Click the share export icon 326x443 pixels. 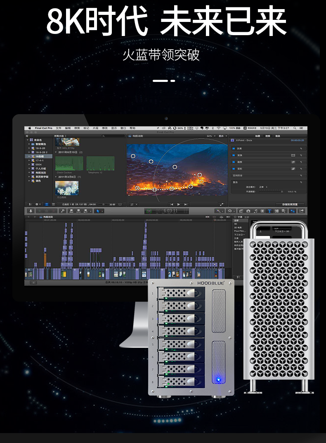tap(301, 211)
